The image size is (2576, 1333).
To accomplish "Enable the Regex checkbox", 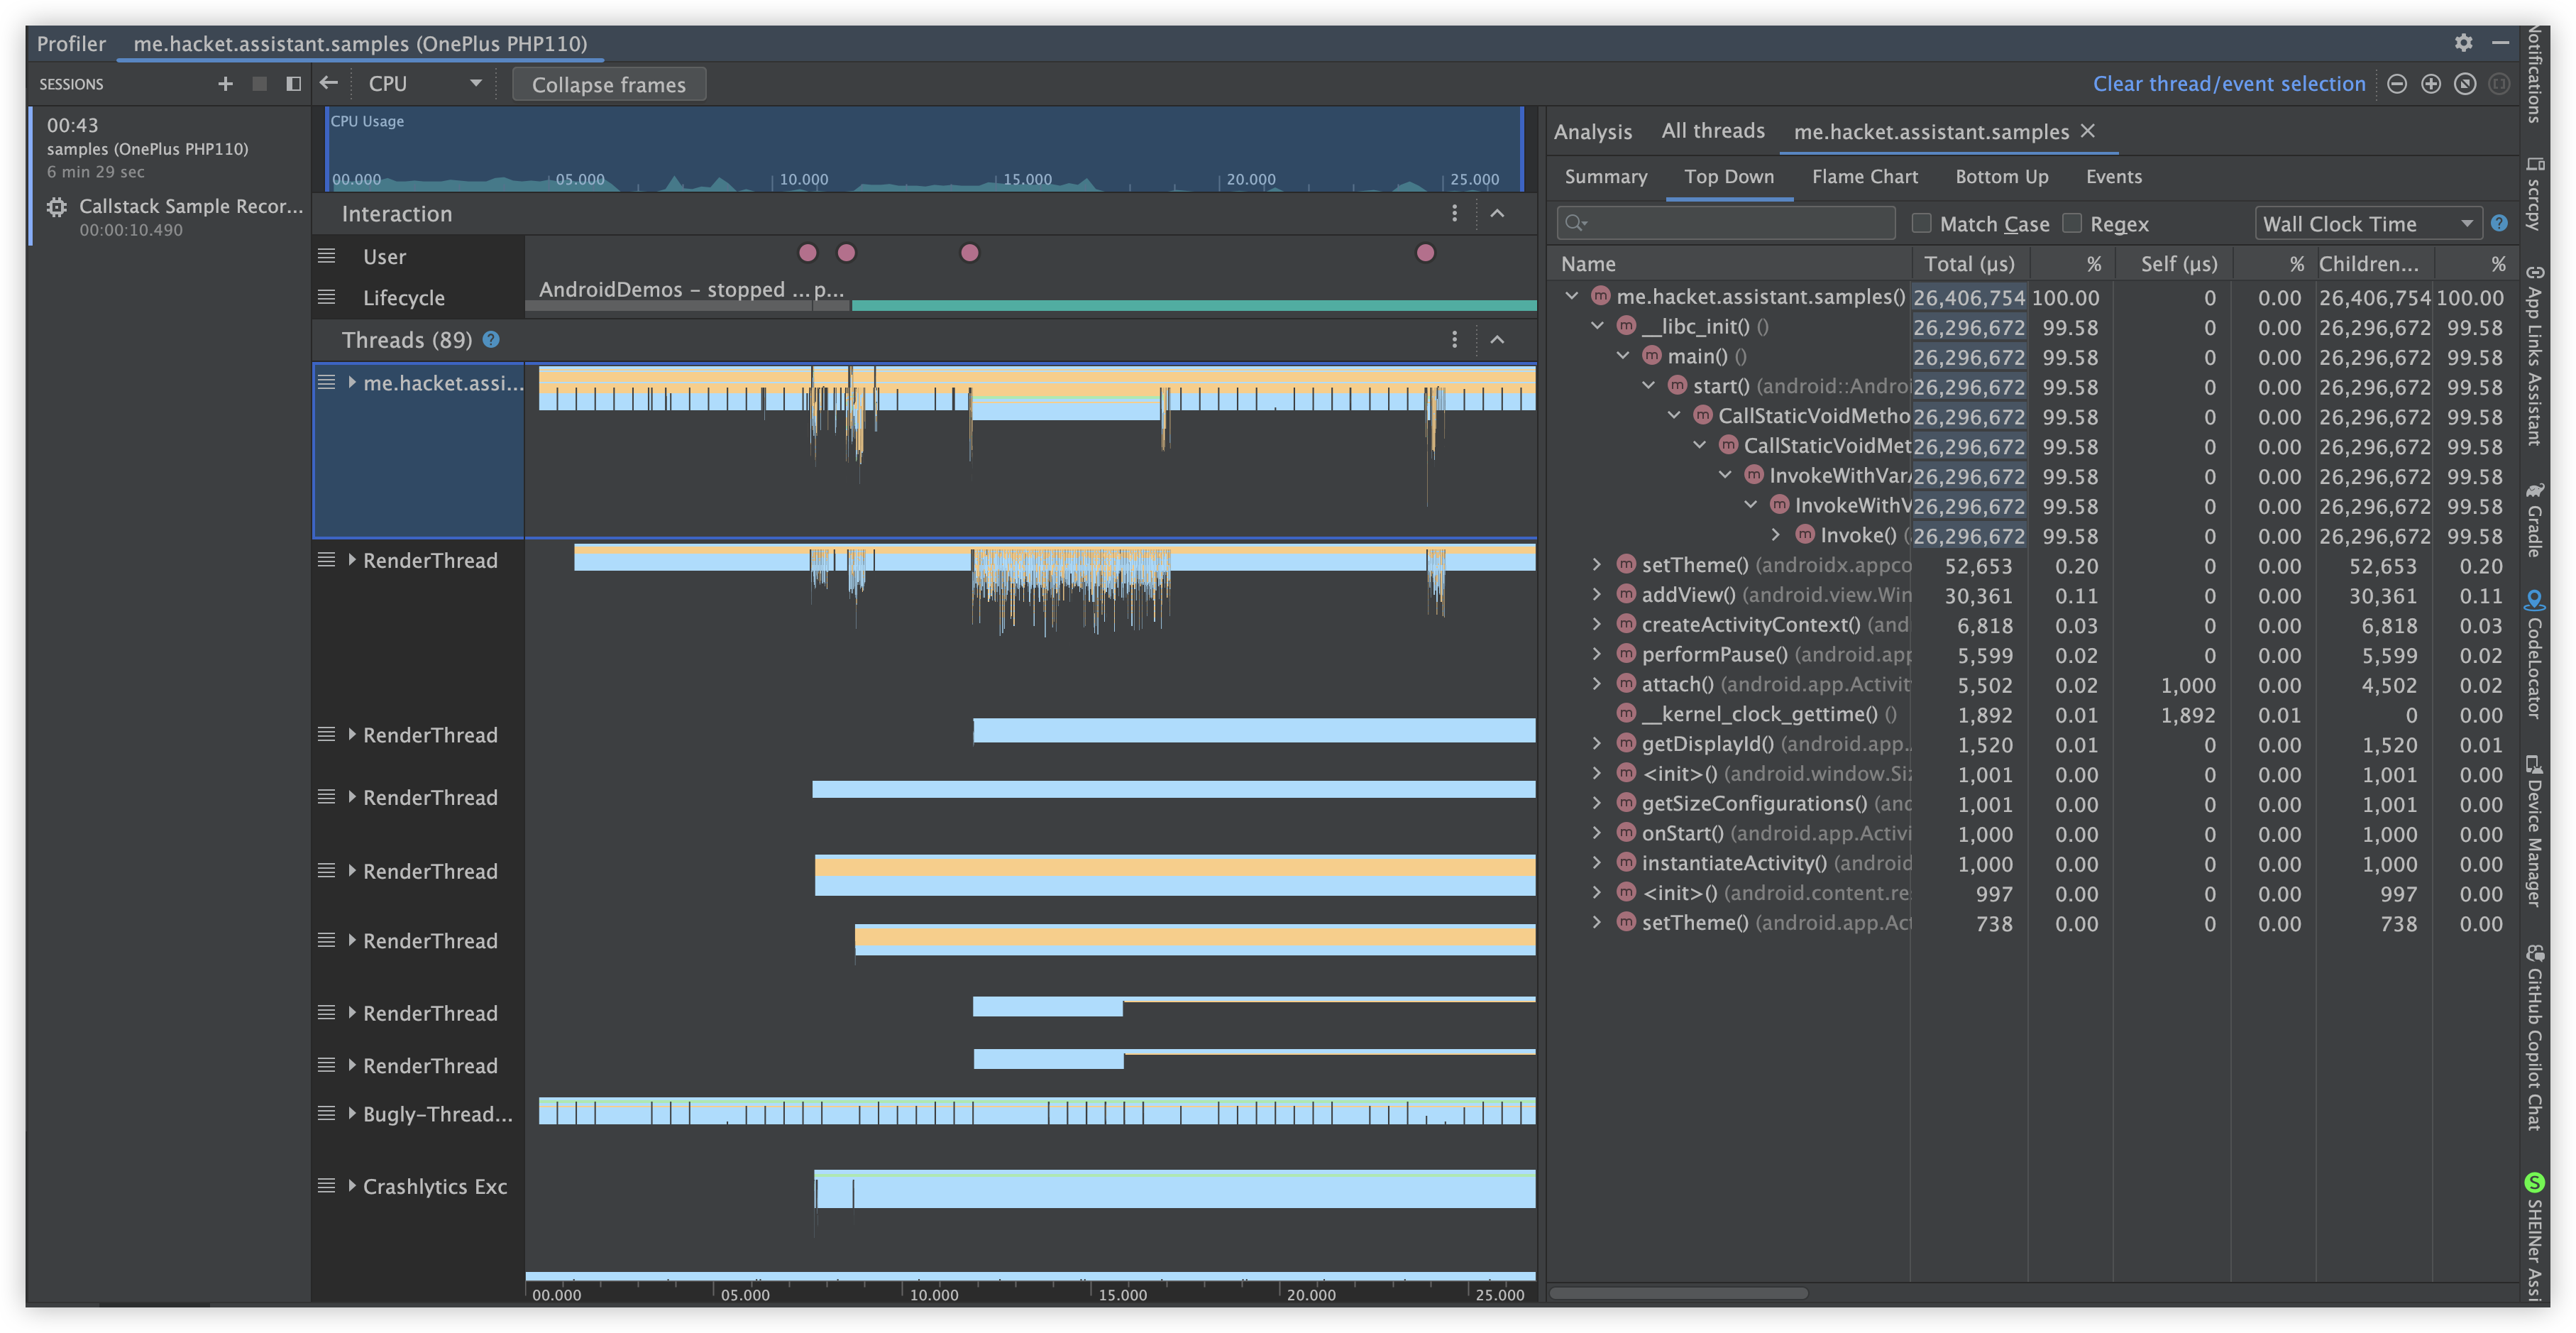I will [2072, 224].
